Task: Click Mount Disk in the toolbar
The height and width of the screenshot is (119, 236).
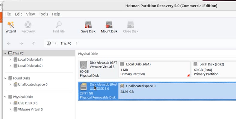Action: [x=109, y=27]
